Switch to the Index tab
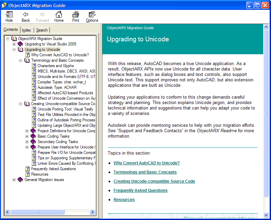271x220 pixels. (x=26, y=30)
